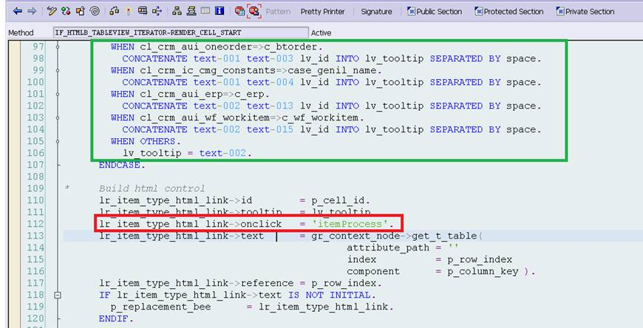Click text-004 on line 100

coord(270,82)
